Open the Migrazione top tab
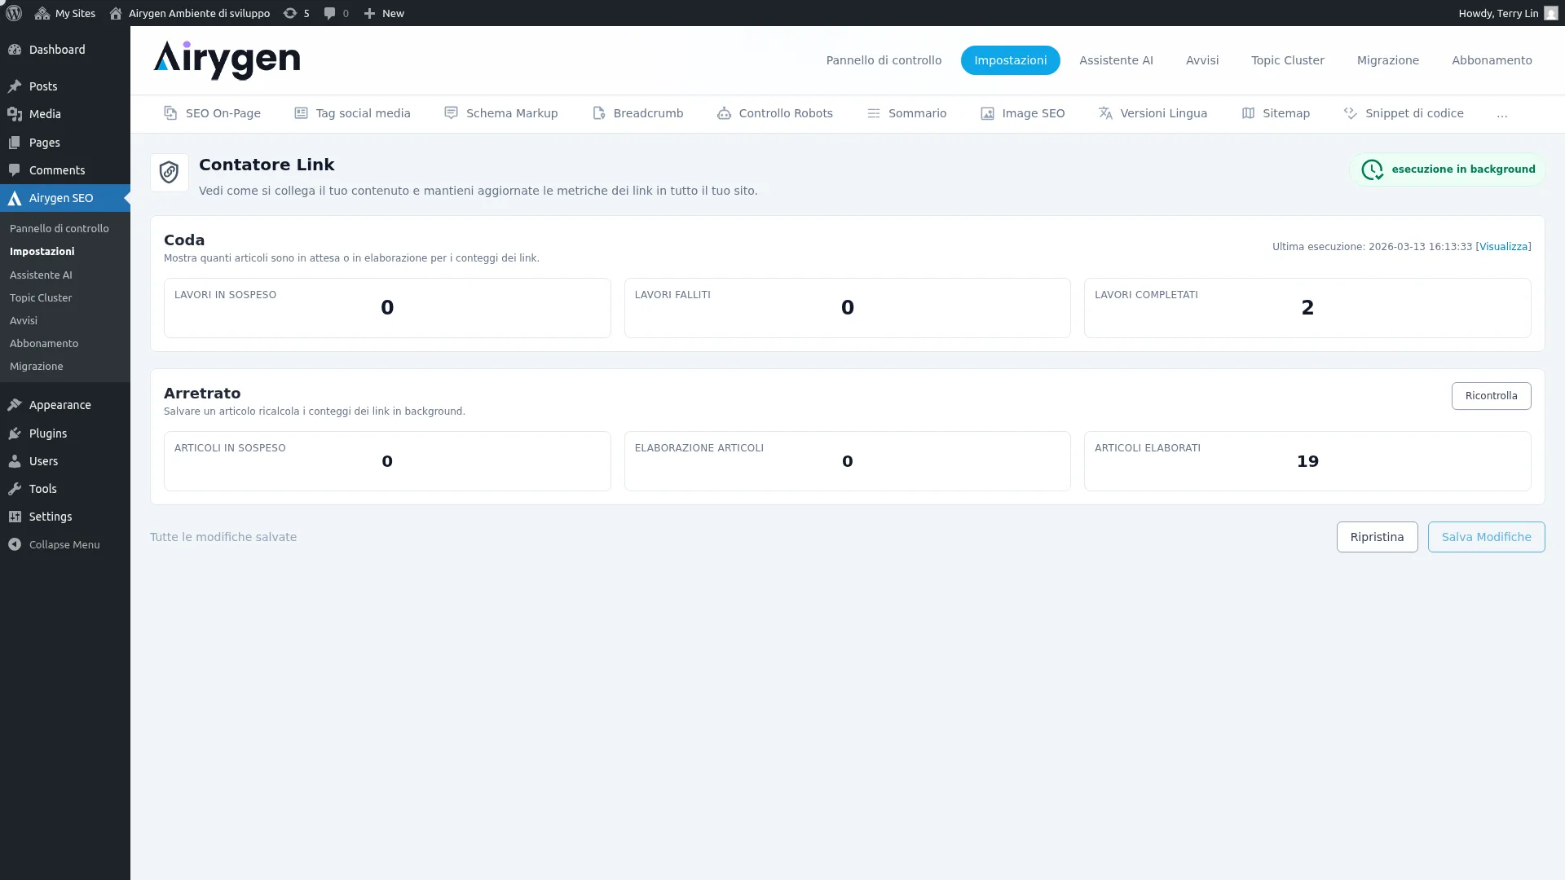Image resolution: width=1565 pixels, height=880 pixels. tap(1388, 60)
